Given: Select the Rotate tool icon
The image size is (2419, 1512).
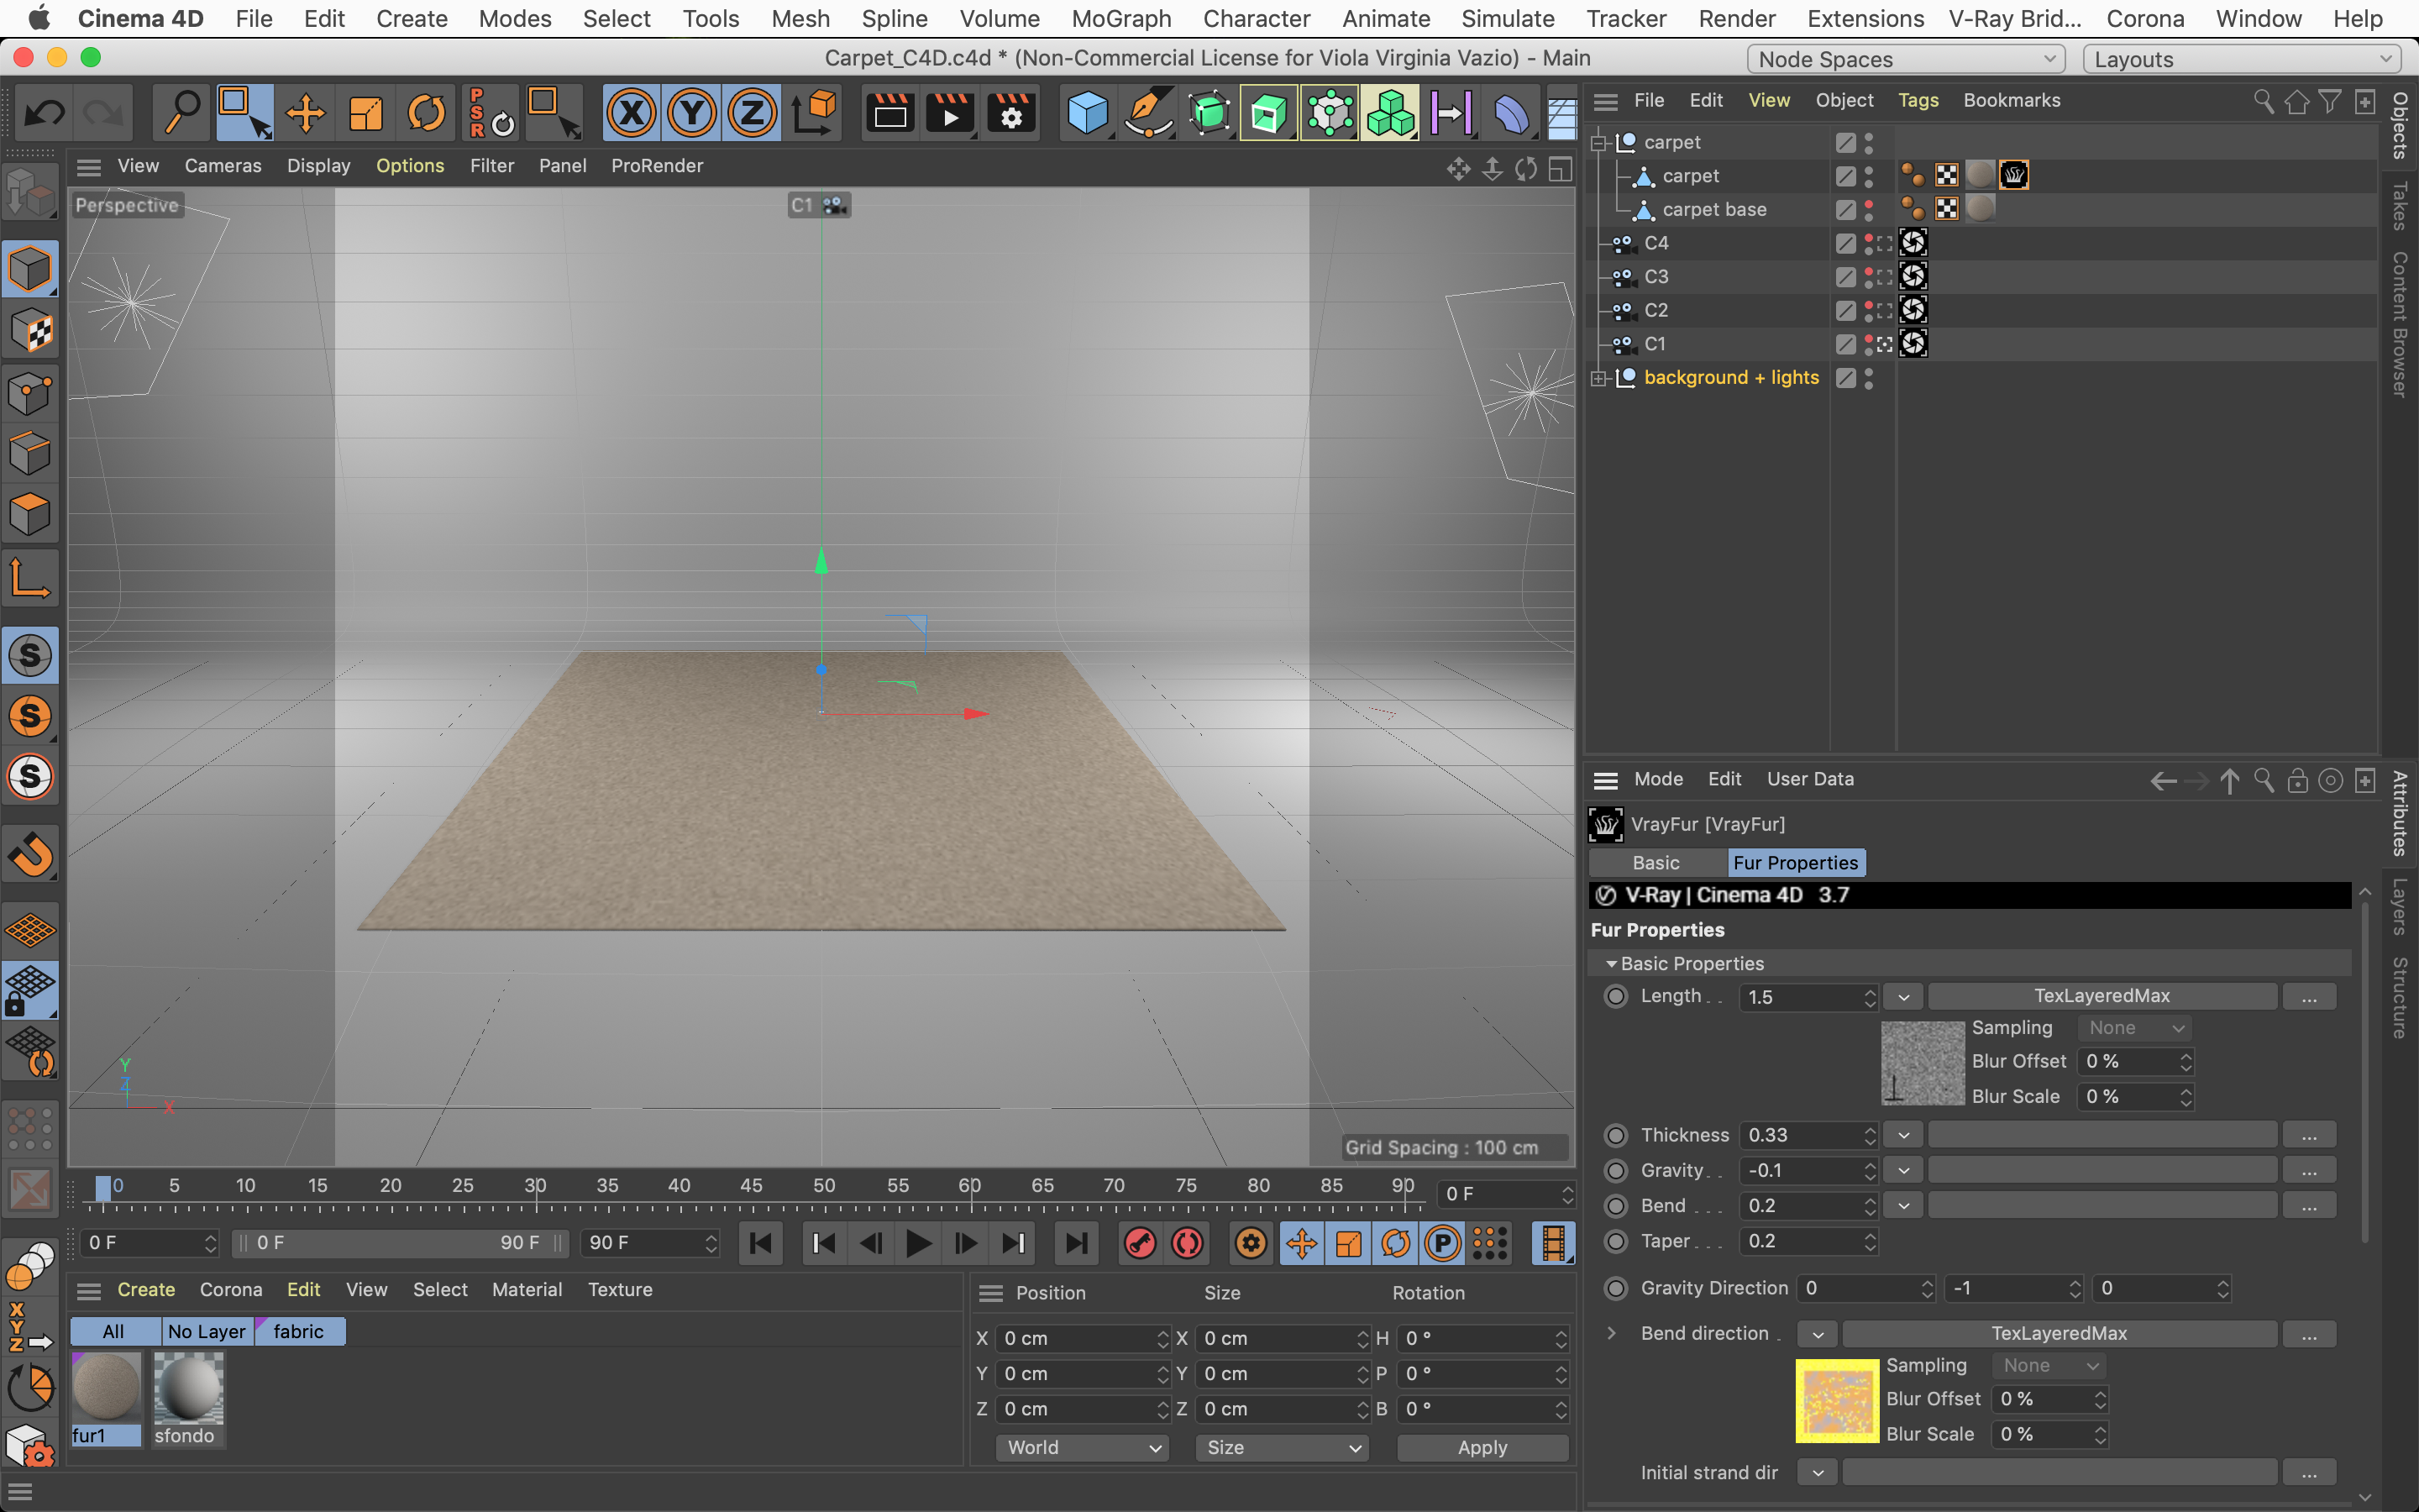Looking at the screenshot, I should click(x=426, y=113).
